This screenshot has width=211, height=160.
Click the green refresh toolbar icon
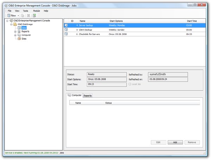click(34, 15)
